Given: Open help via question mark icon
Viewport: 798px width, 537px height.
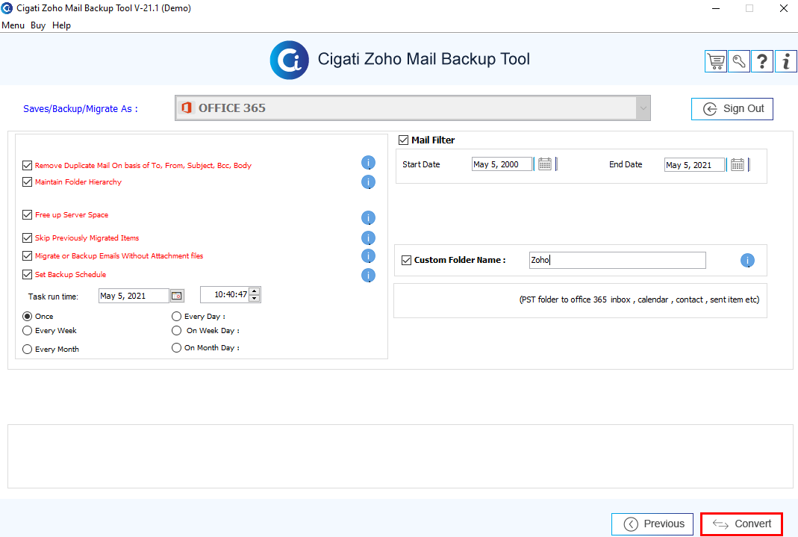Looking at the screenshot, I should click(762, 61).
